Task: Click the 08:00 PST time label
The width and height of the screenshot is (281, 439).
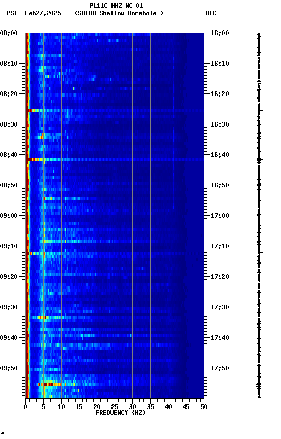Action: 9,33
